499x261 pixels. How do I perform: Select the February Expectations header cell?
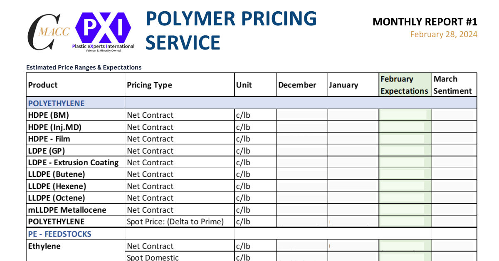pyautogui.click(x=404, y=85)
